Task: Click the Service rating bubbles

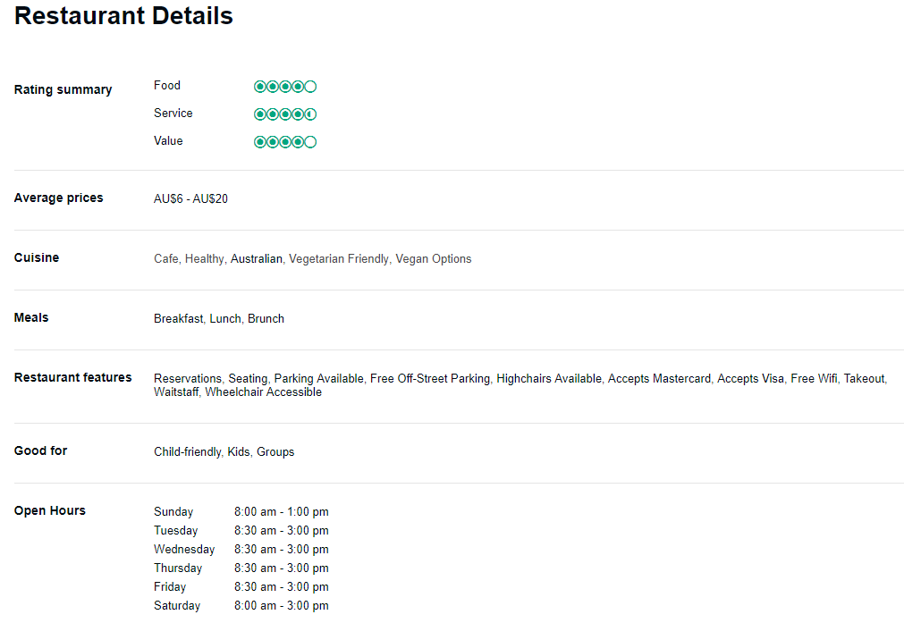Action: click(x=285, y=114)
